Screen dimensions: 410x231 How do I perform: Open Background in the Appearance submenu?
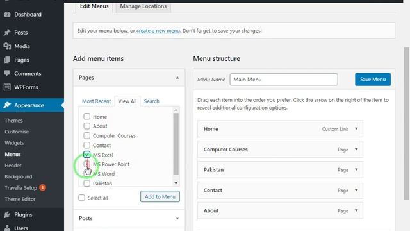[19, 177]
